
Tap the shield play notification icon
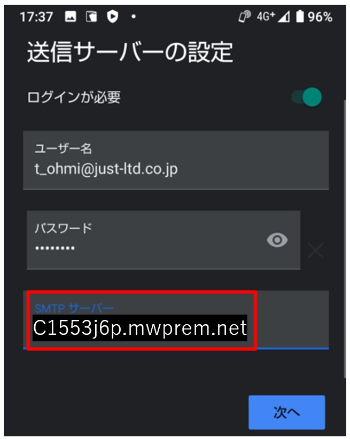pyautogui.click(x=112, y=17)
